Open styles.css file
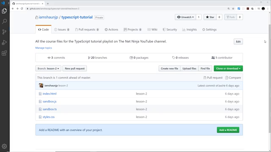 point(49,117)
